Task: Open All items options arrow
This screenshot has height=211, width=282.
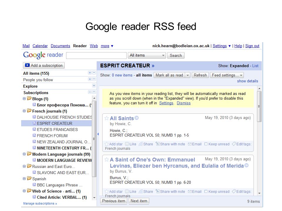Action: [x=94, y=73]
